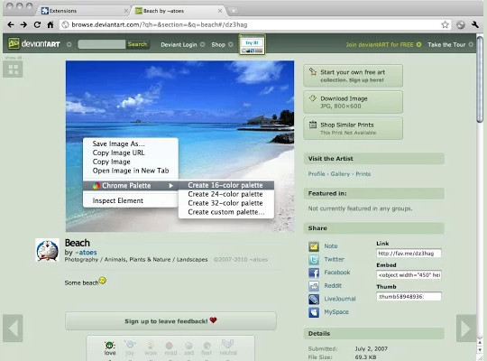Choose Create 24-color palette

click(x=225, y=194)
